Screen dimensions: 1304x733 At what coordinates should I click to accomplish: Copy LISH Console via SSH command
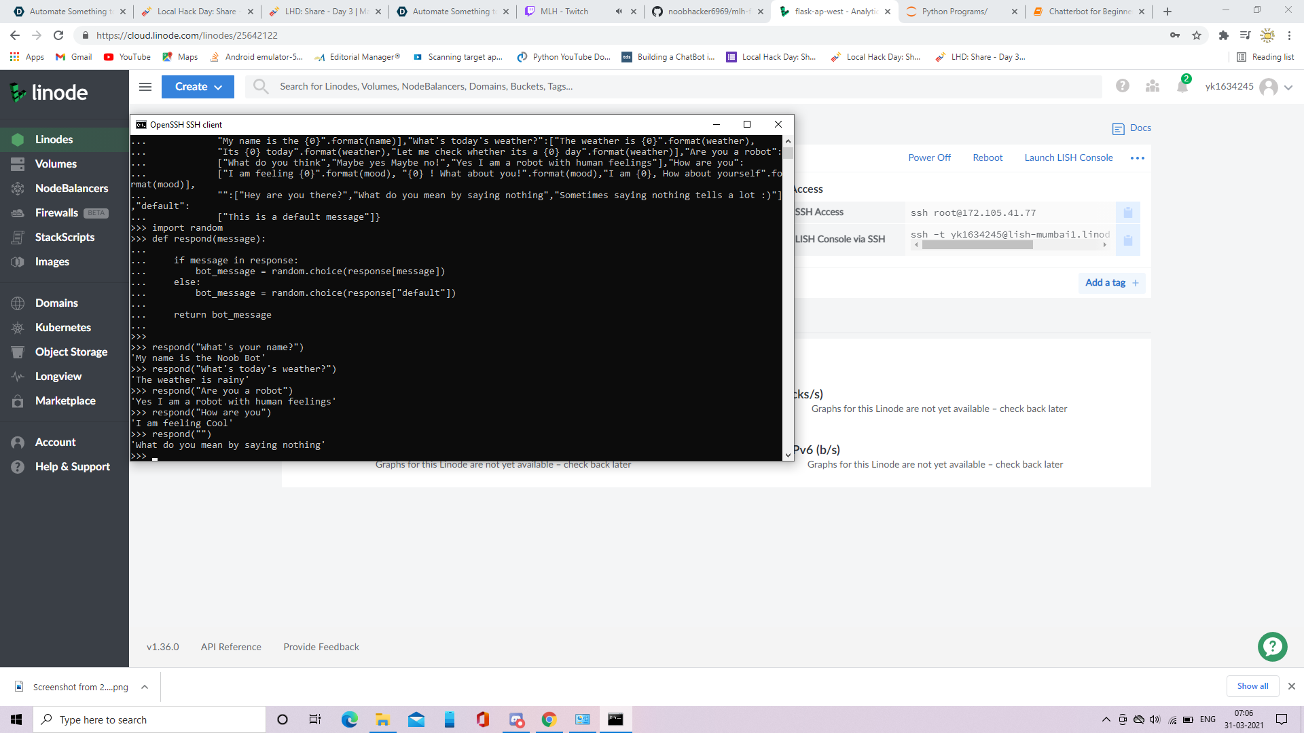(x=1128, y=240)
